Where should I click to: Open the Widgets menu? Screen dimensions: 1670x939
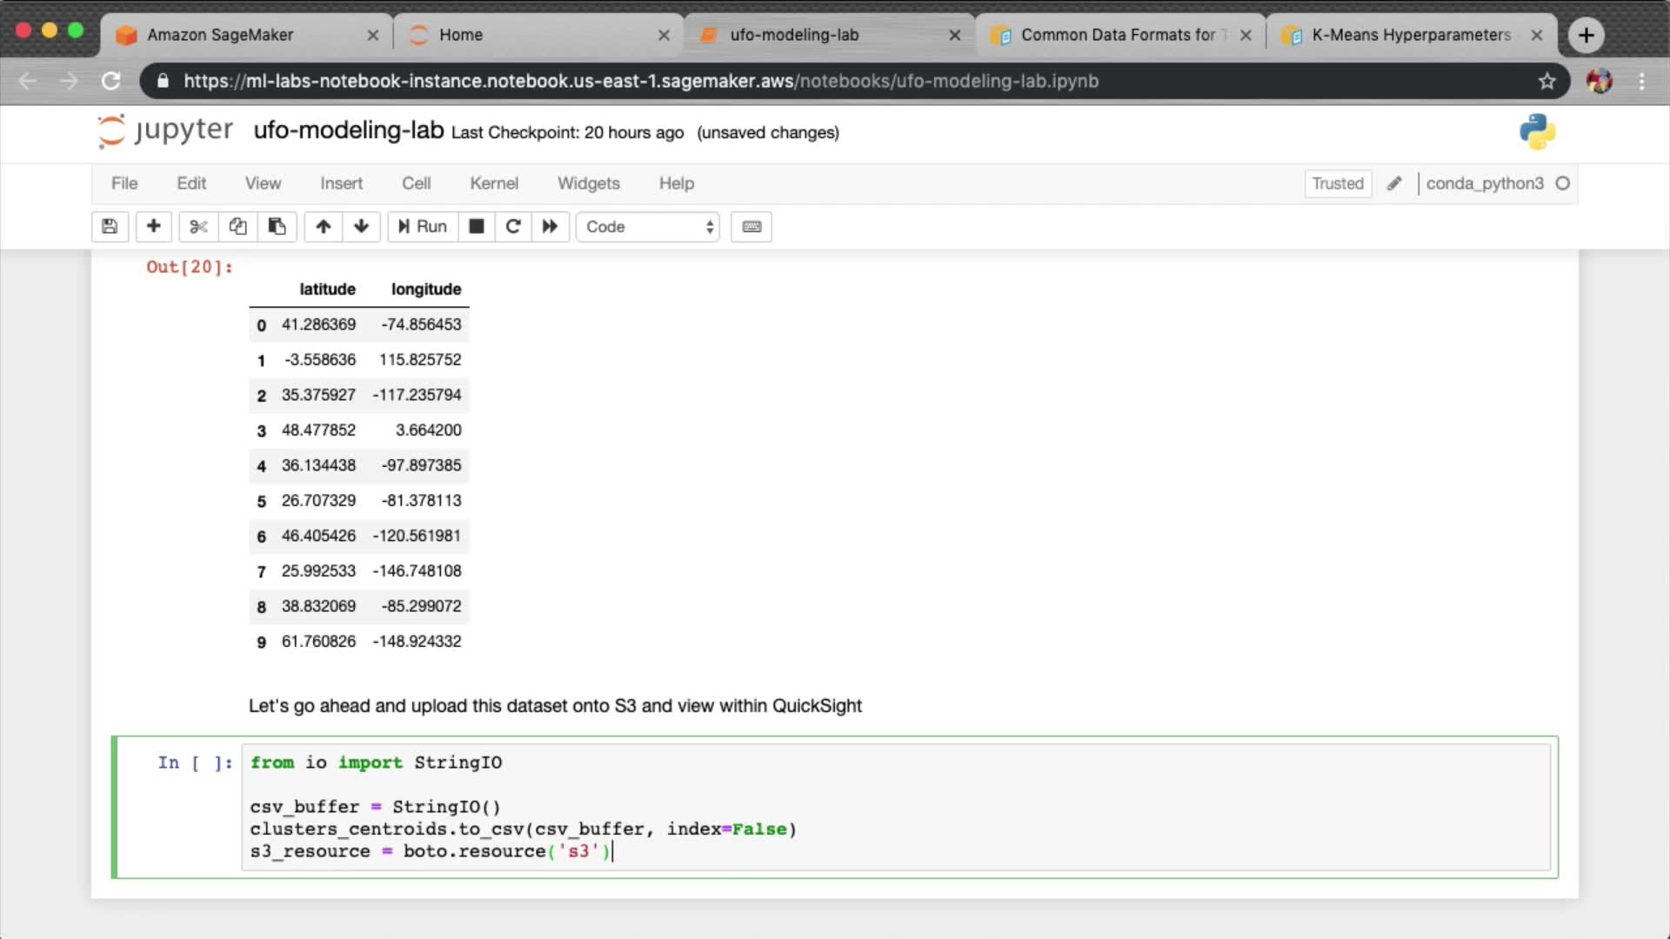pyautogui.click(x=588, y=183)
